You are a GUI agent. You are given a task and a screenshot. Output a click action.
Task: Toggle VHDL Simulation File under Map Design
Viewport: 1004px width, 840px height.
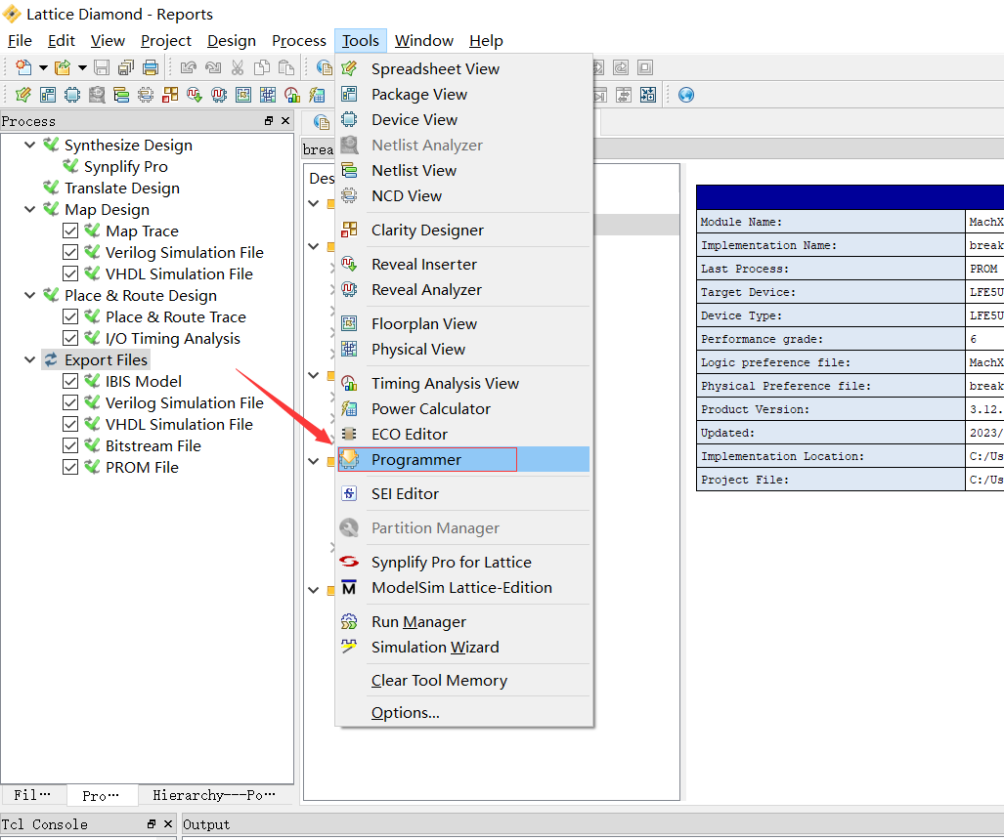pyautogui.click(x=70, y=273)
